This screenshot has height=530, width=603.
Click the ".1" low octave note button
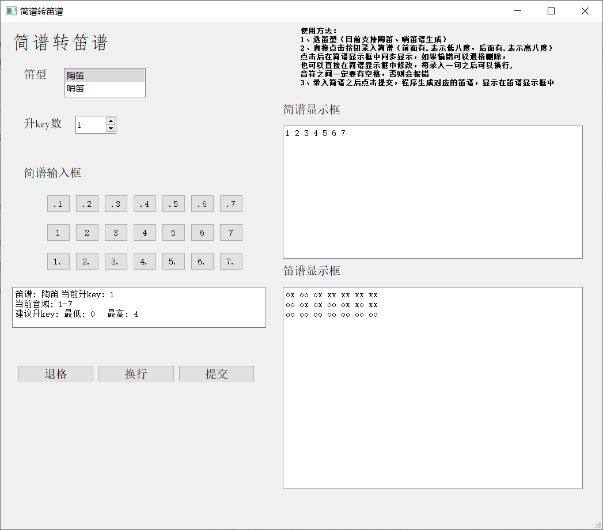[x=58, y=203]
